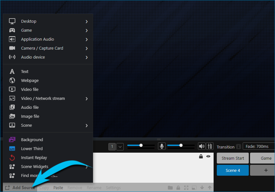275x192 pixels.
Task: Click the Application Audio speaker icon
Action: pos(12,39)
